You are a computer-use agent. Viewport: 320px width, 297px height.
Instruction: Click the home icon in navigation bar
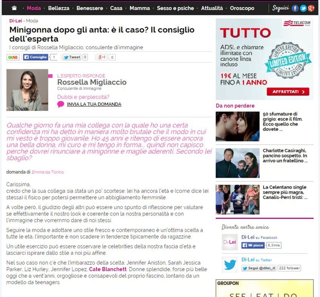point(14,8)
